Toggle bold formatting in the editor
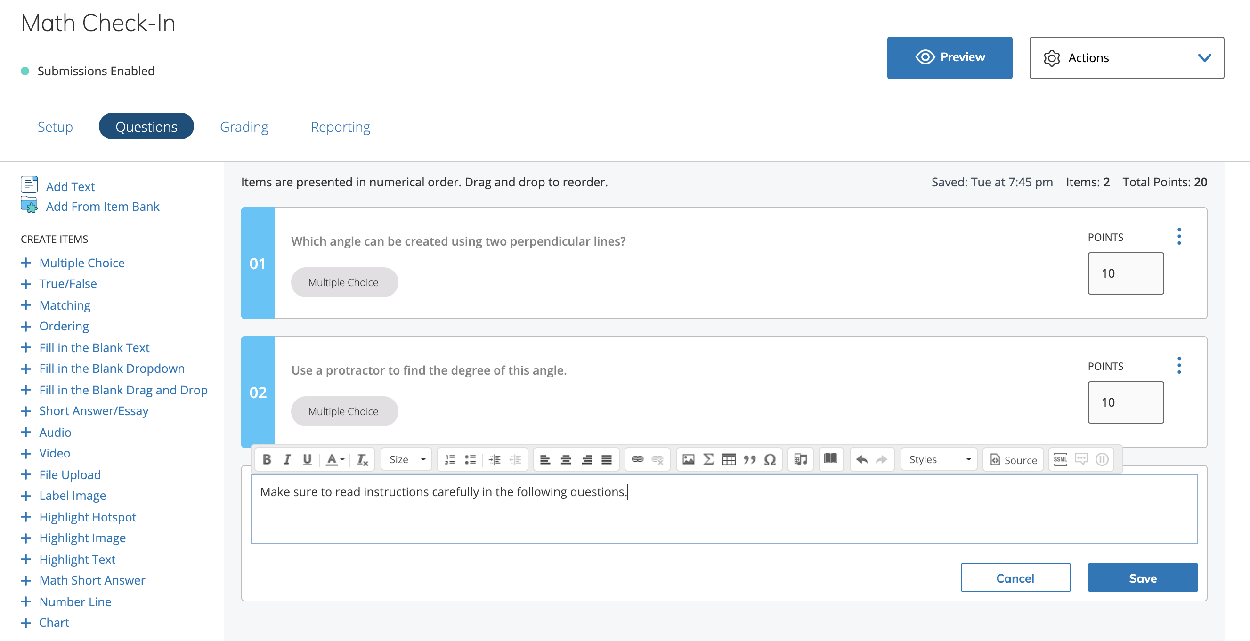This screenshot has height=641, width=1250. (x=267, y=459)
